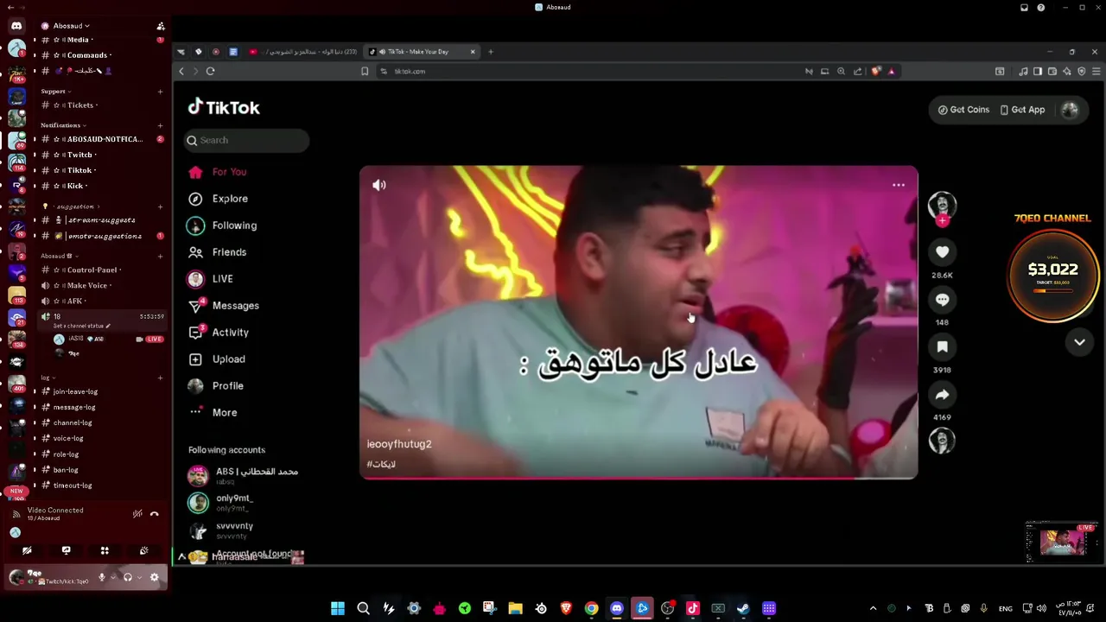The image size is (1106, 622).
Task: Collapse the Support category
Action: pyautogui.click(x=56, y=92)
